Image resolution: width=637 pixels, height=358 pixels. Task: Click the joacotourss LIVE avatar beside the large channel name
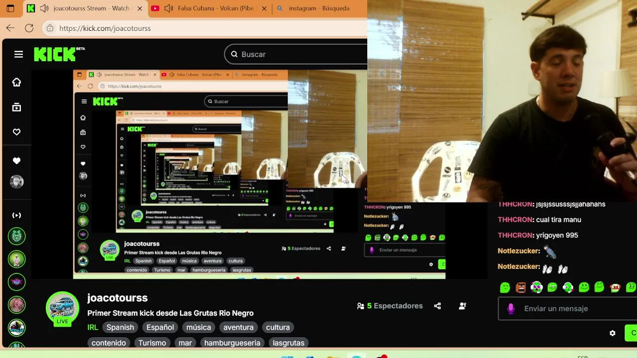(x=62, y=308)
